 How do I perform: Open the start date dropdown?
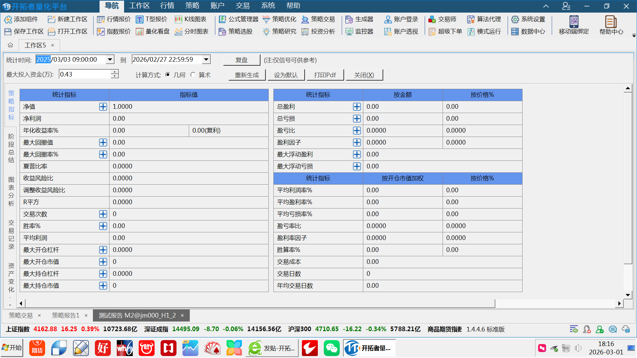(110, 60)
